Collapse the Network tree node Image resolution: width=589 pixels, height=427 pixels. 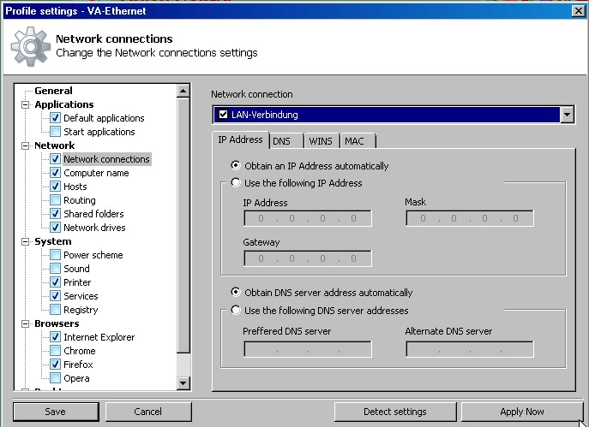point(26,145)
